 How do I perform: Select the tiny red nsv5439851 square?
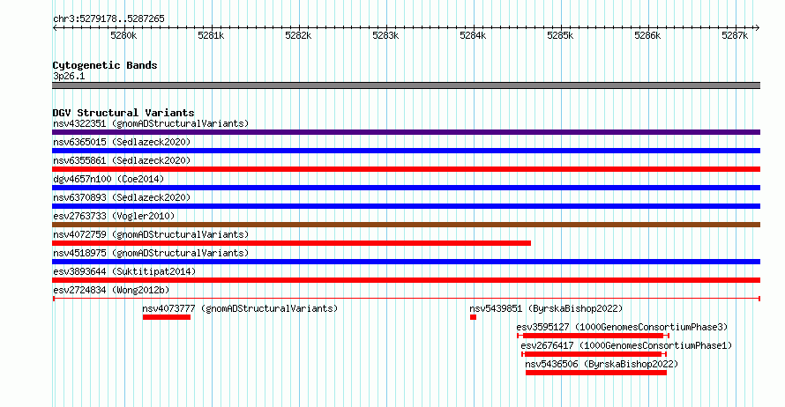pyautogui.click(x=473, y=317)
